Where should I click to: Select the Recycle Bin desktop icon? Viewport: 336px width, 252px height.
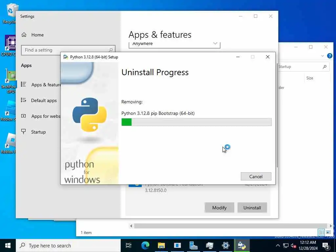10,13
